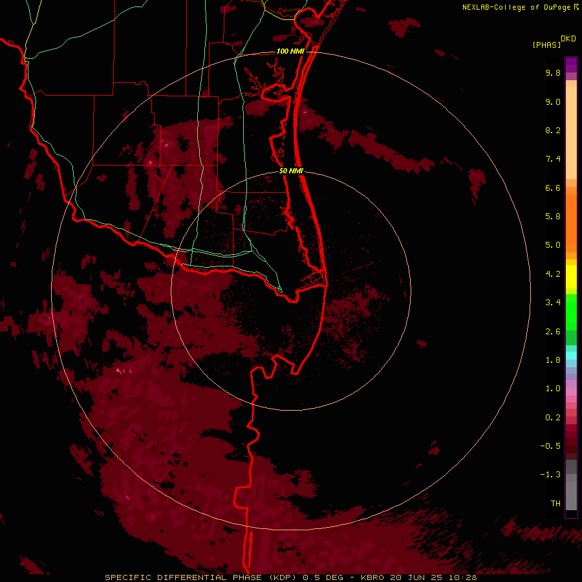Click the 4.2 color scale value

pyautogui.click(x=553, y=274)
